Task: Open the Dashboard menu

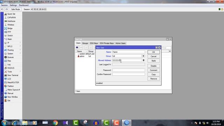Action: point(24,5)
